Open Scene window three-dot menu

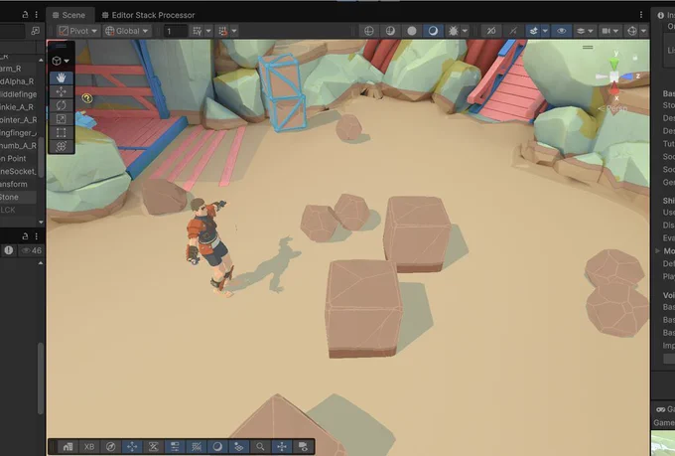[641, 15]
